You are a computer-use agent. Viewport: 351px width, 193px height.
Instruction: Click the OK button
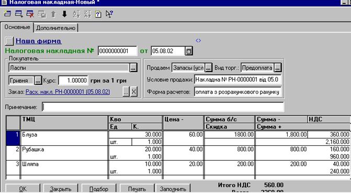[22, 188]
